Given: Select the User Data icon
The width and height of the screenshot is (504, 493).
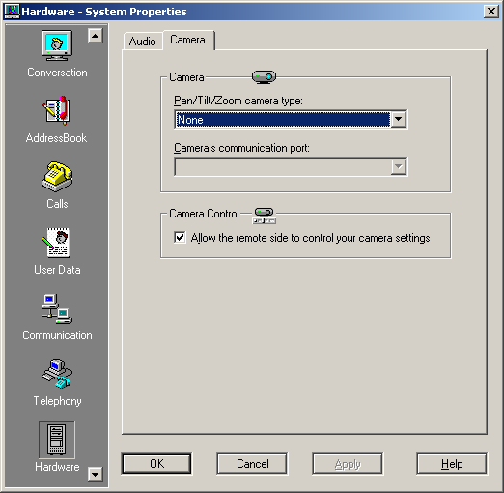Looking at the screenshot, I should coord(57,243).
